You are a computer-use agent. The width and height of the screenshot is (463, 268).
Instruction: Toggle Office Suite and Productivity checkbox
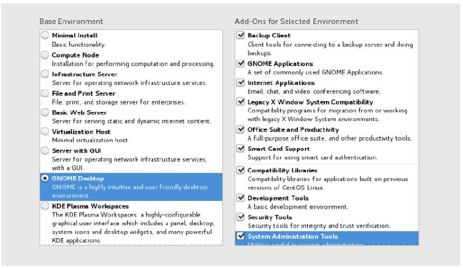tap(241, 129)
